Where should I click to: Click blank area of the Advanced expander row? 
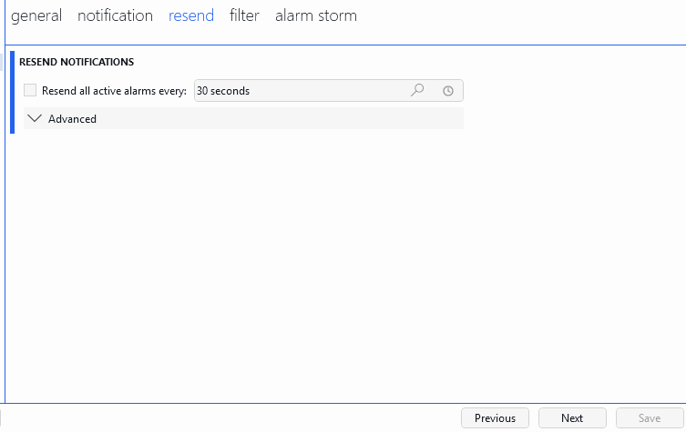click(x=280, y=119)
